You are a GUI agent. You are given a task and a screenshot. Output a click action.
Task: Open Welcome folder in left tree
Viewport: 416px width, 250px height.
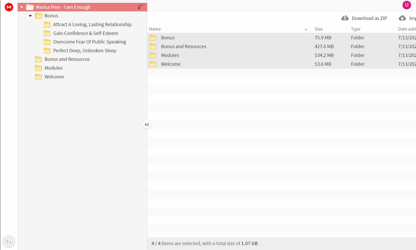[54, 77]
